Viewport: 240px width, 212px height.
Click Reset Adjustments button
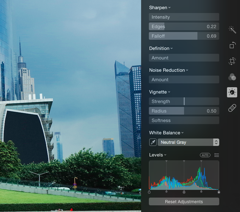184,201
